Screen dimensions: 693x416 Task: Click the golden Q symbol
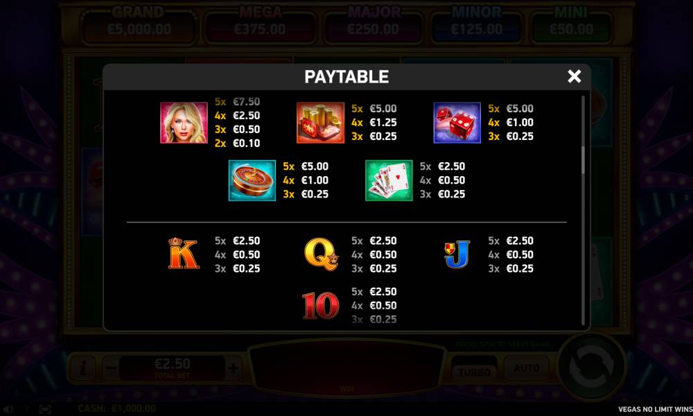tap(322, 254)
